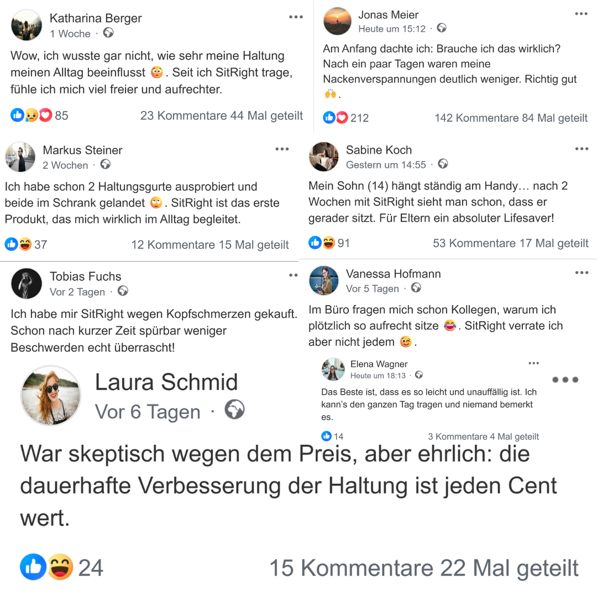The image size is (597, 597).
Task: Open the 15 Kommentare under Laura Schmid's post
Action: tap(351, 568)
